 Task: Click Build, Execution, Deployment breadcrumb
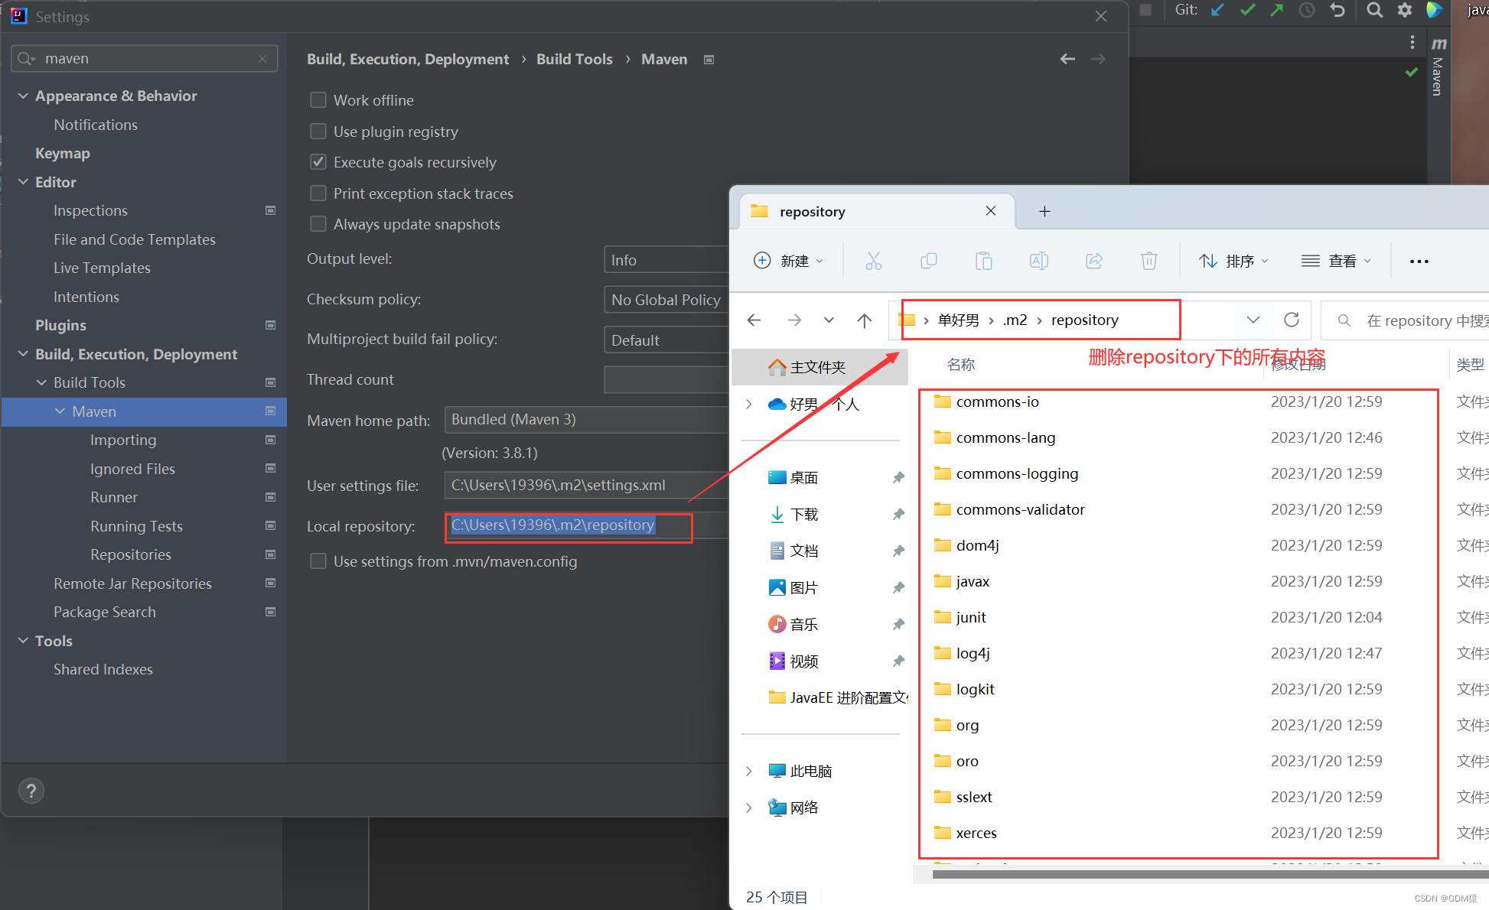[x=408, y=59]
